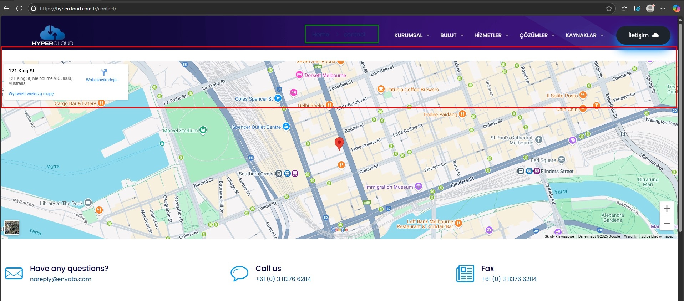The image size is (684, 301).
Task: Zoom in the map with plus
Action: point(667,209)
